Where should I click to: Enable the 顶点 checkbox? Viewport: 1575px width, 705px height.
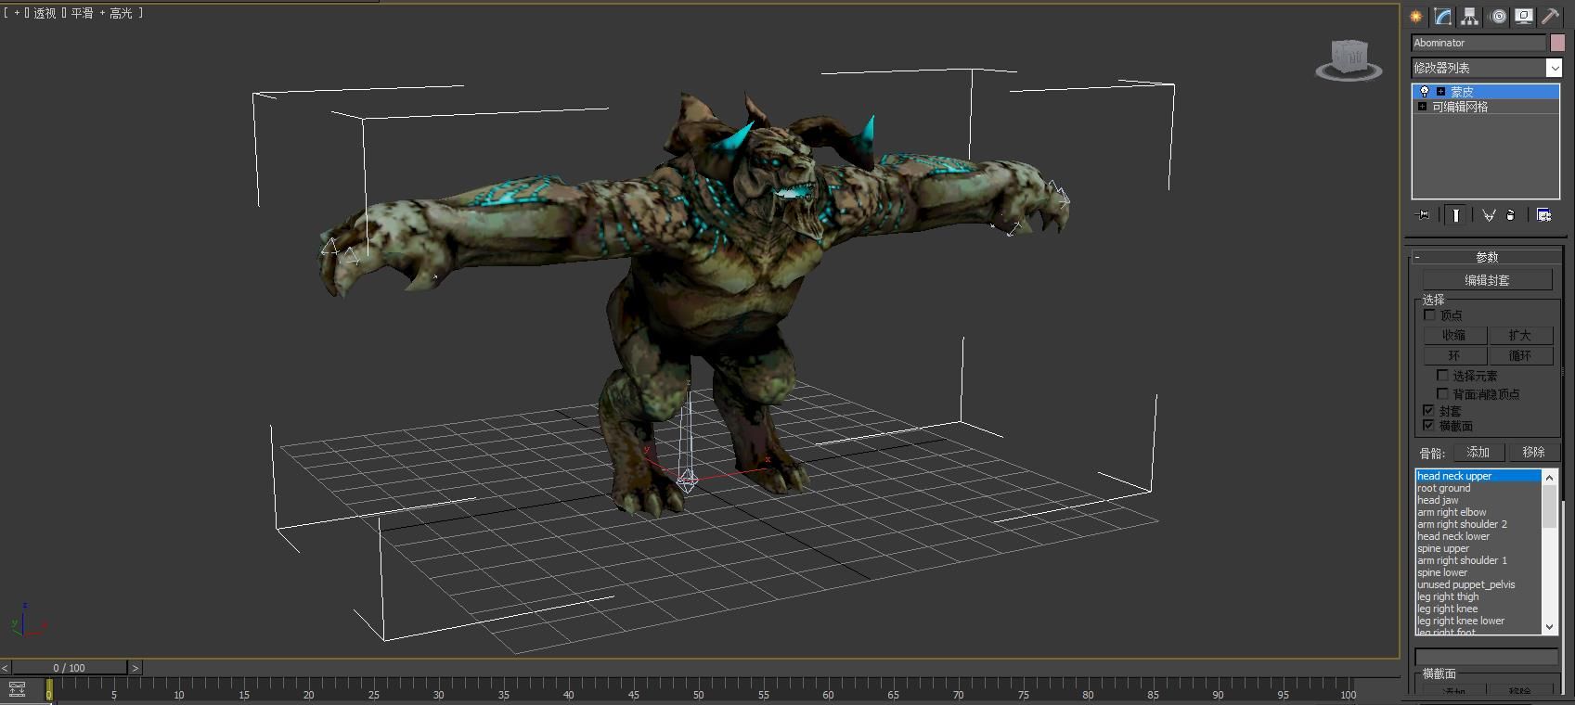pyautogui.click(x=1430, y=315)
